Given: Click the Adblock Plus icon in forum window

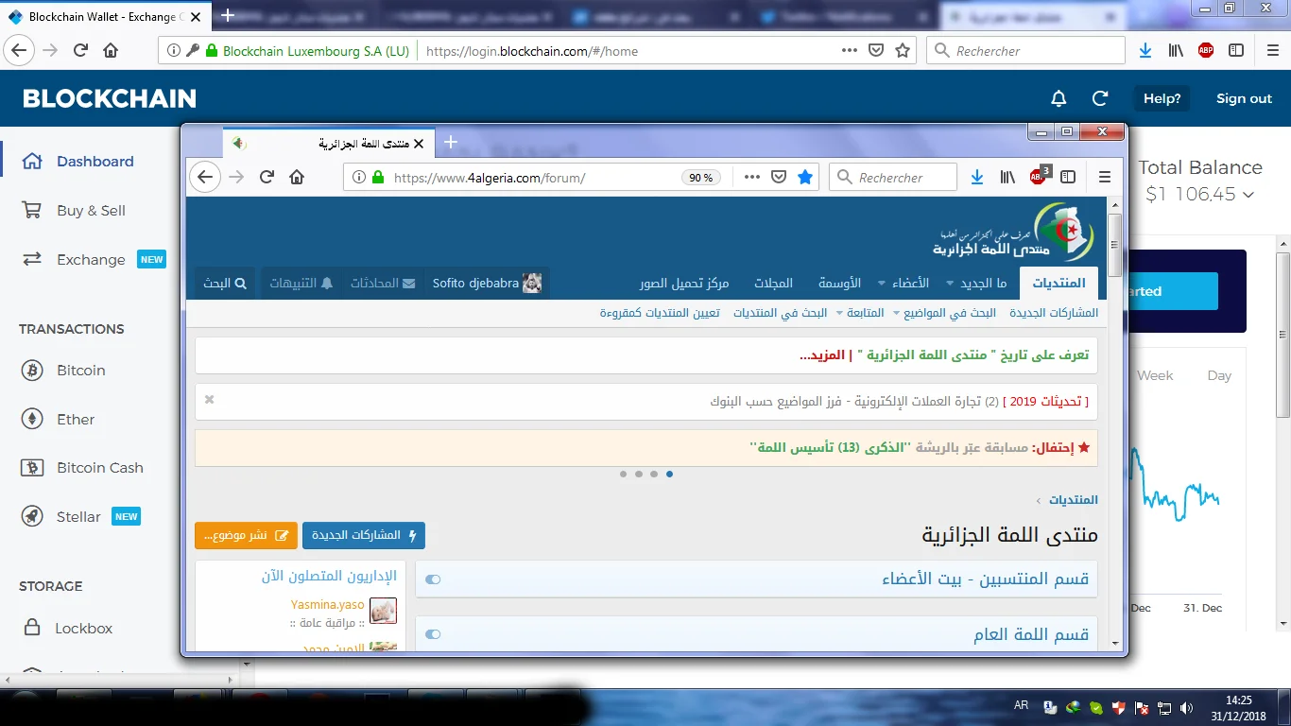Looking at the screenshot, I should coord(1038,177).
